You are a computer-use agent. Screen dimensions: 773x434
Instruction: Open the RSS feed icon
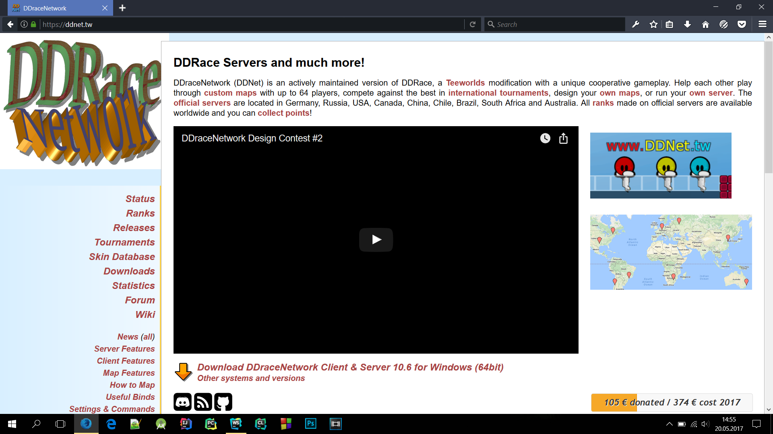pyautogui.click(x=203, y=402)
